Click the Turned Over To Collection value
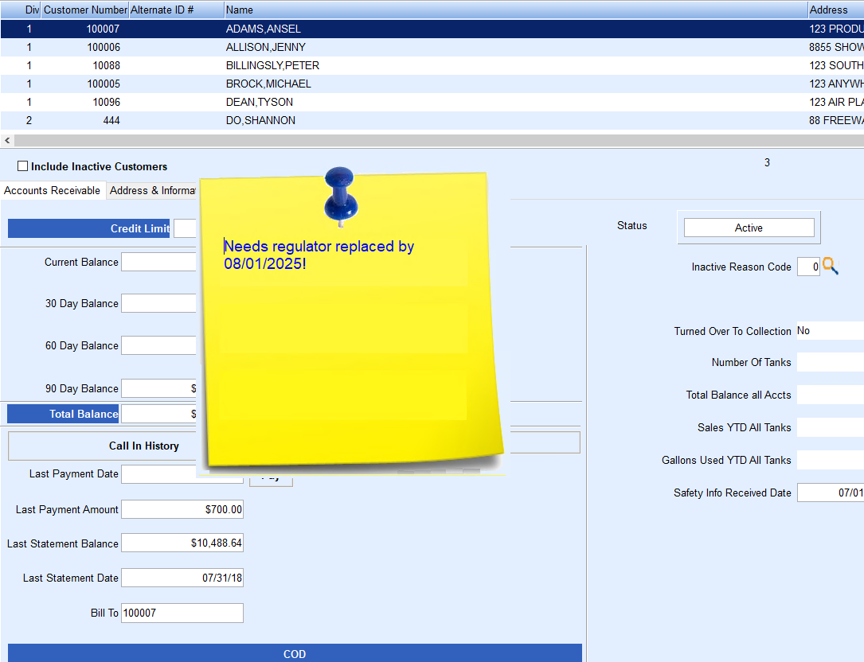 pyautogui.click(x=831, y=330)
